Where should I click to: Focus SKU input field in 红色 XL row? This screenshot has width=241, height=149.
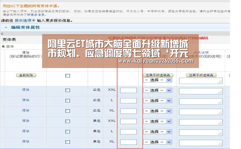(129, 111)
